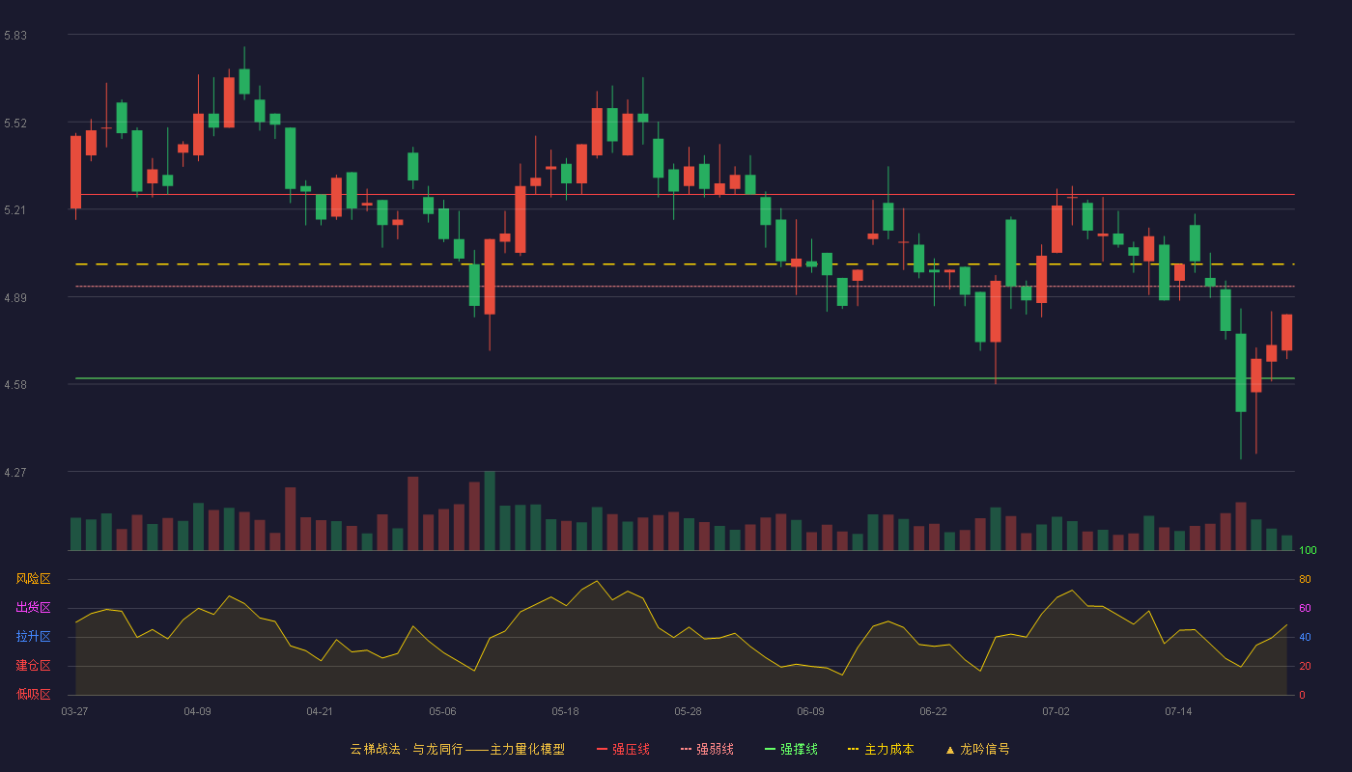Click the 4.58 price axis label

(x=15, y=385)
